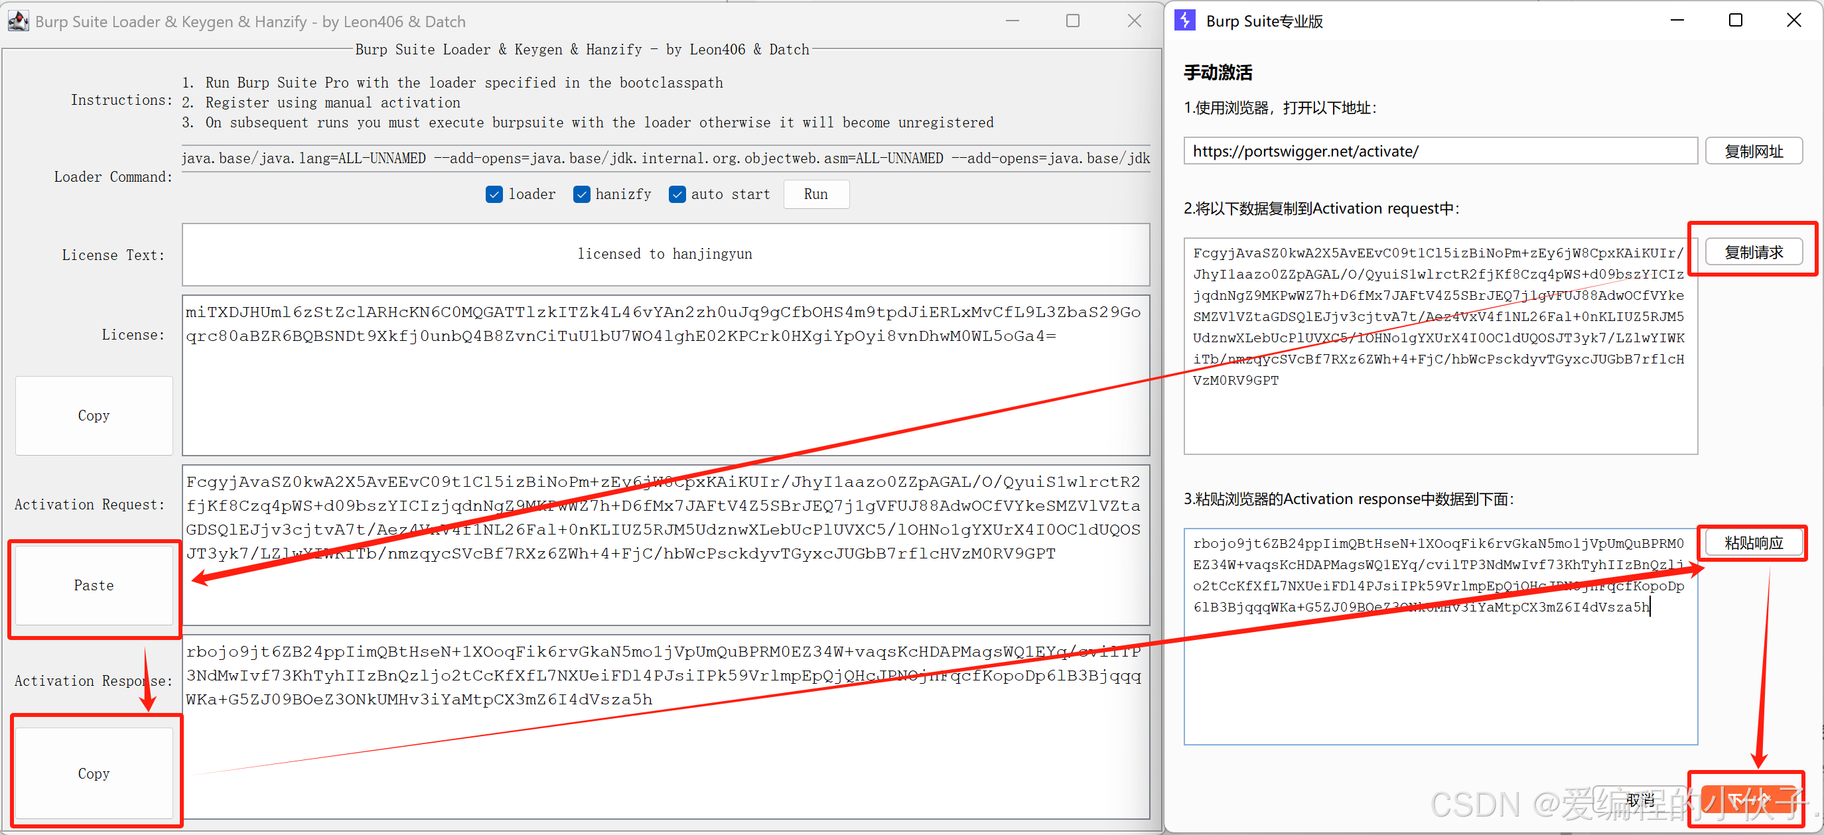Click the keygen window title icon
Screen dimensions: 1824x835
click(18, 21)
